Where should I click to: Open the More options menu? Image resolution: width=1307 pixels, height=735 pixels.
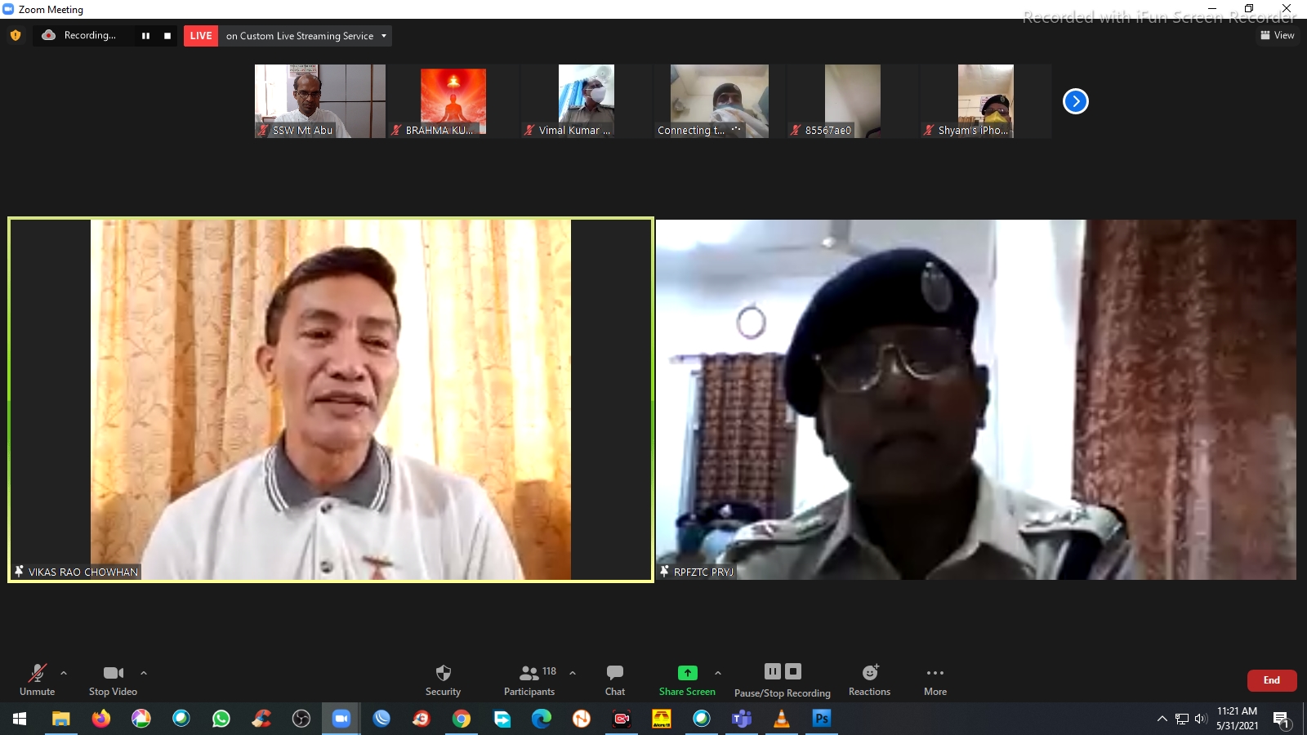(935, 674)
